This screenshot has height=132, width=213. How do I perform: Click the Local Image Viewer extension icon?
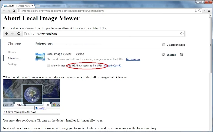pyautogui.click(x=40, y=57)
